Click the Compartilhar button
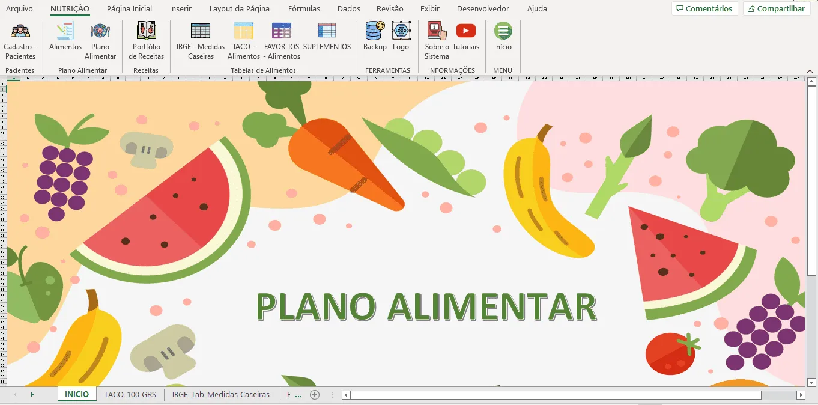The width and height of the screenshot is (818, 405). 776,8
